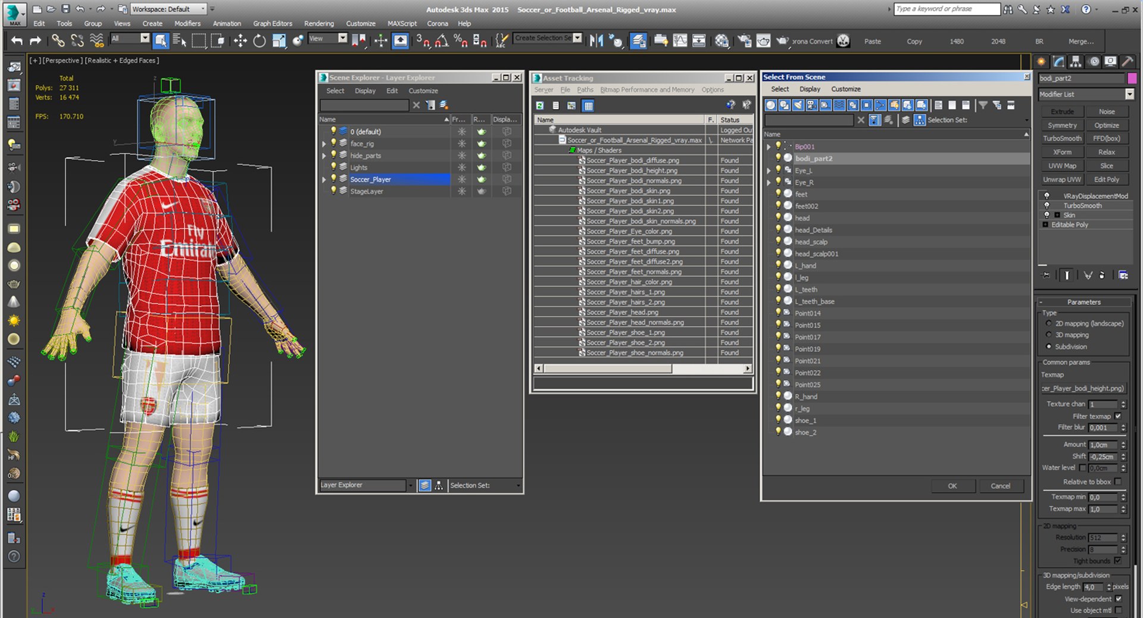This screenshot has width=1143, height=618.
Task: Toggle the Filter texmap checkbox
Action: [x=1117, y=416]
